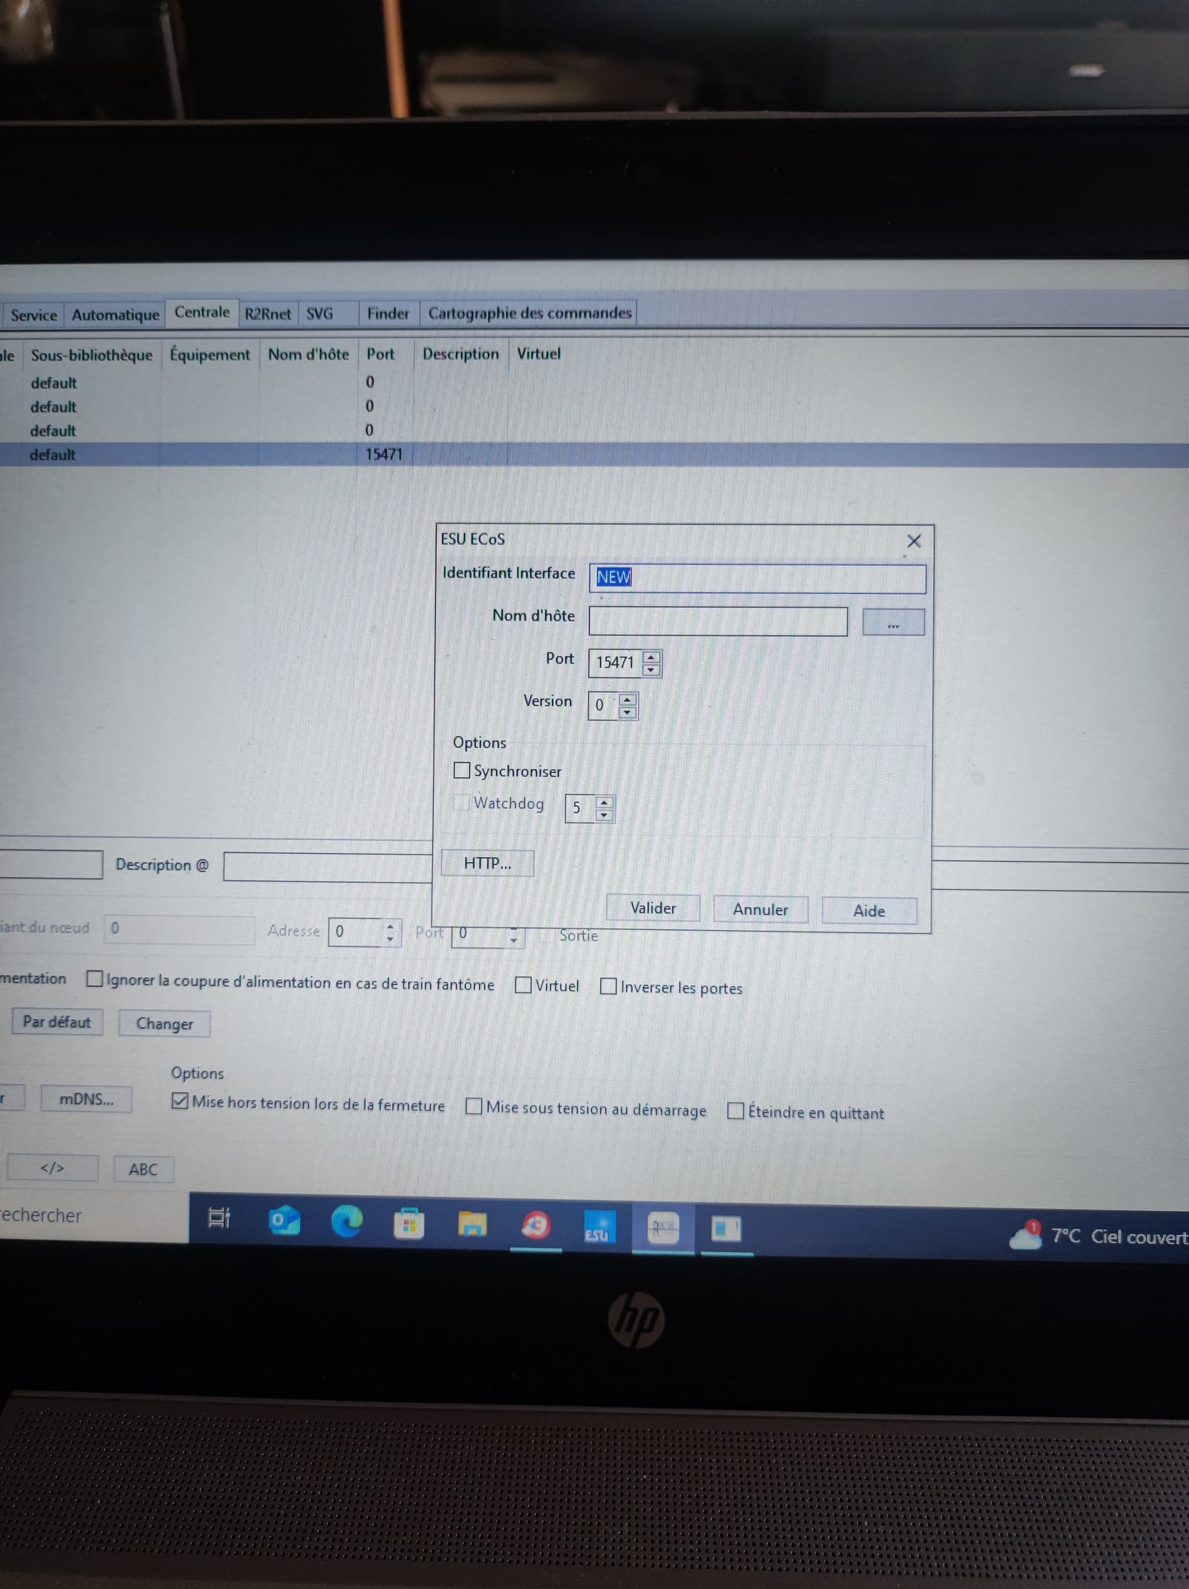Click the </> code button
Image resolution: width=1189 pixels, height=1589 pixels.
(x=52, y=1168)
